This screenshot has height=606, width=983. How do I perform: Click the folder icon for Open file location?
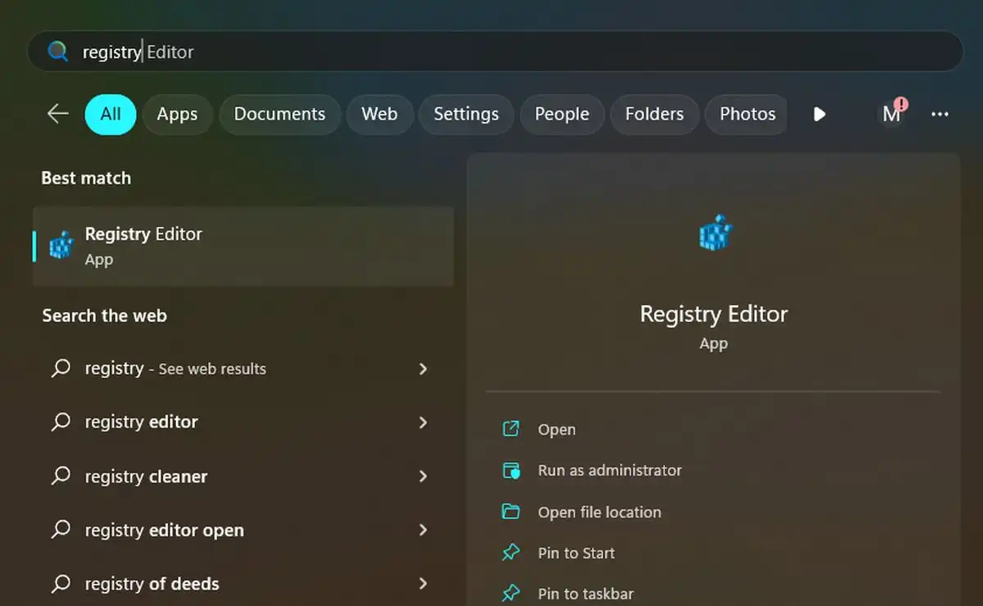pyautogui.click(x=510, y=512)
